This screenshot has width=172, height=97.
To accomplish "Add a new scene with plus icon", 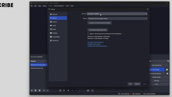I will click(x=32, y=91).
